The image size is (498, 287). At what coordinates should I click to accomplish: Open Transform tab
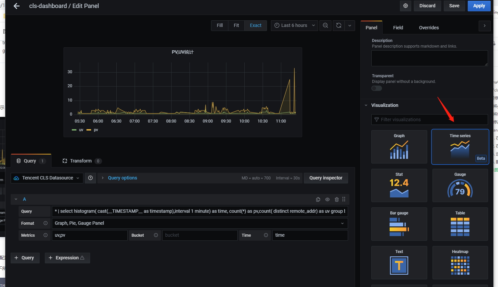coord(82,161)
